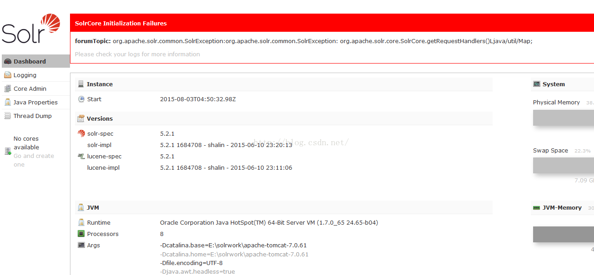Click the Java Properties jar icon
Image resolution: width=594 pixels, height=275 pixels.
tap(7, 102)
